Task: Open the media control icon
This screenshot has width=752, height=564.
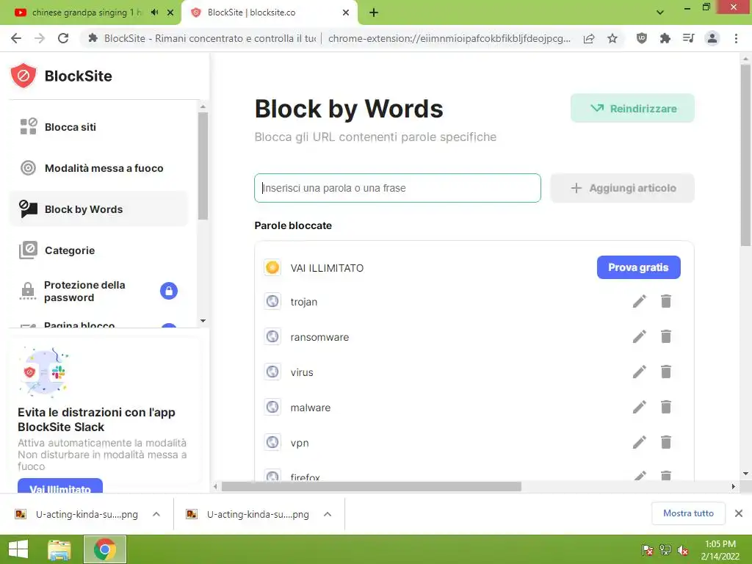Action: tap(689, 38)
